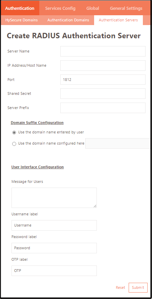Select the HySecure Domains sub-tab
Screen dimensions: 152x299
coord(22,20)
